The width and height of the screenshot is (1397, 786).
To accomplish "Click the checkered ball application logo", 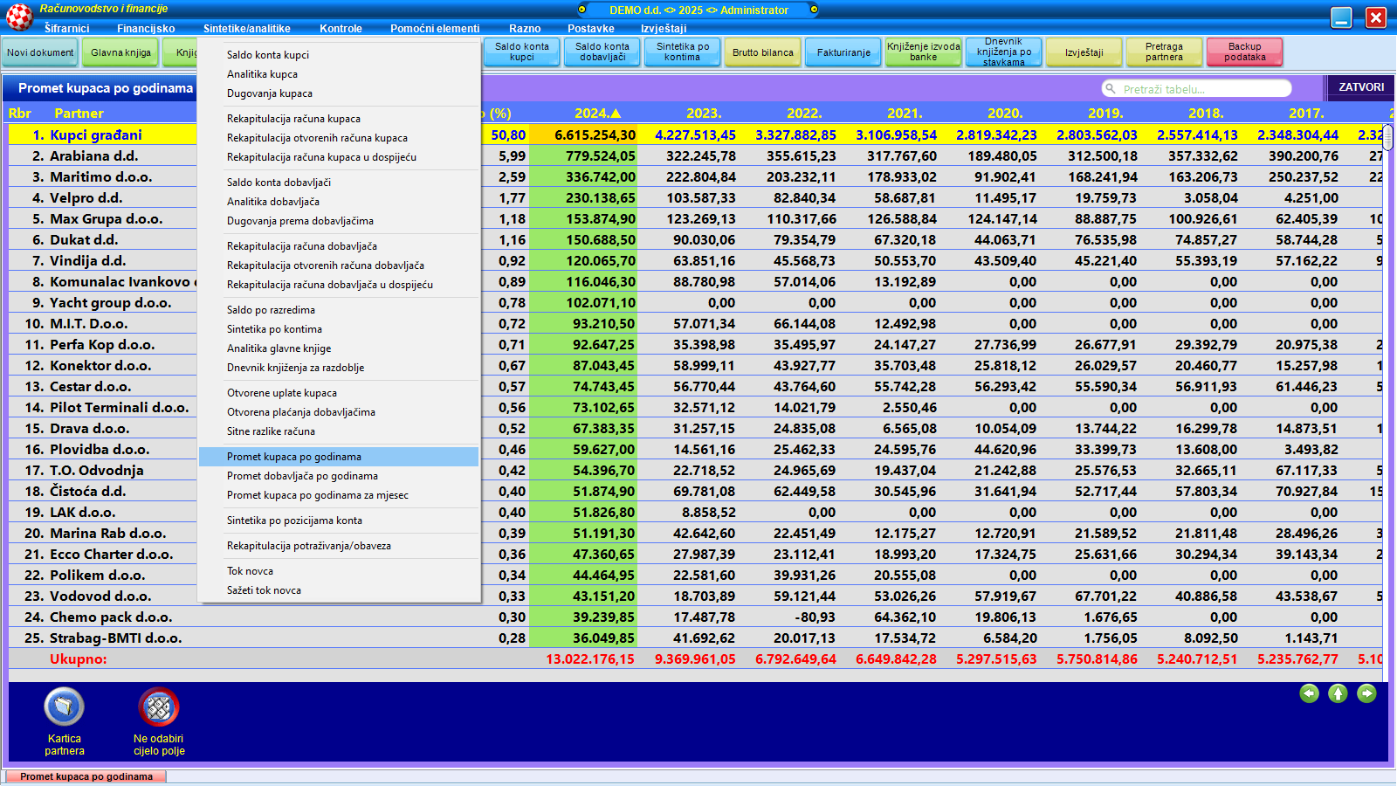I will 19,17.
